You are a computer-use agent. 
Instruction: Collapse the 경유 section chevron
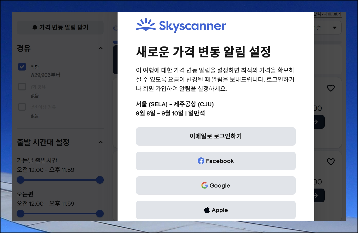point(101,48)
